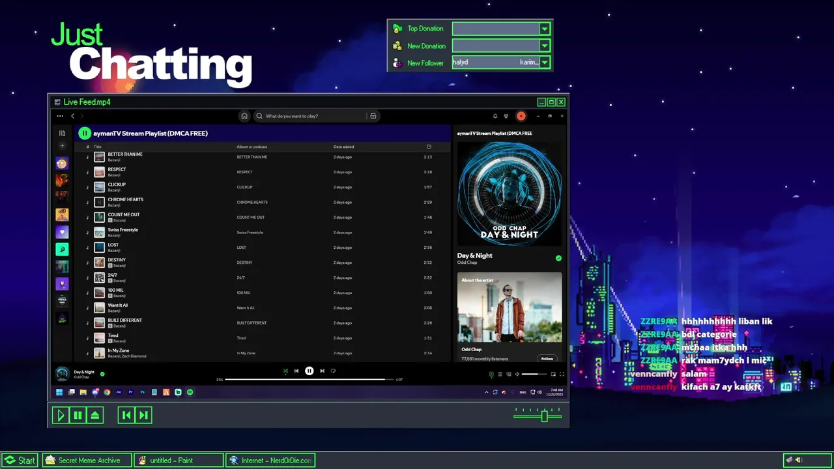Open the Day & Night album cover

pyautogui.click(x=510, y=194)
